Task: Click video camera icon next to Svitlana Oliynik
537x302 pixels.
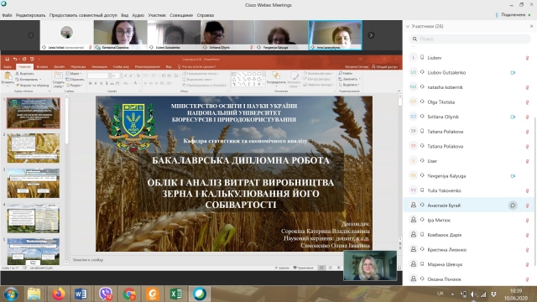Action: pyautogui.click(x=513, y=117)
